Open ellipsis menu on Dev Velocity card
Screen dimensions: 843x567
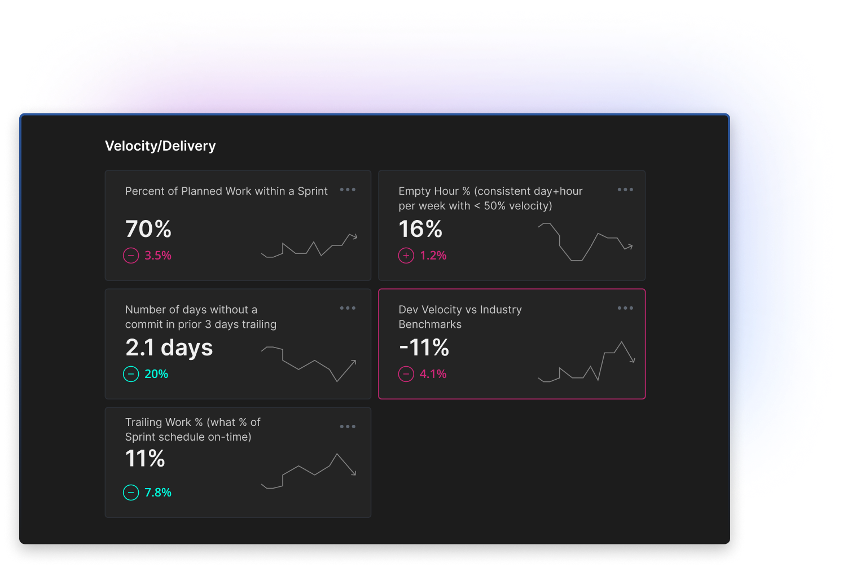[625, 309]
